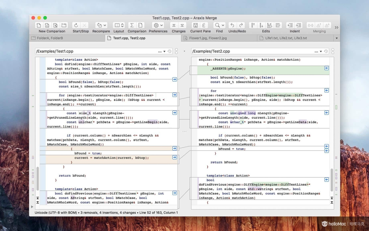Browse for left file with ellipsis button
The image size is (369, 231).
(160, 52)
